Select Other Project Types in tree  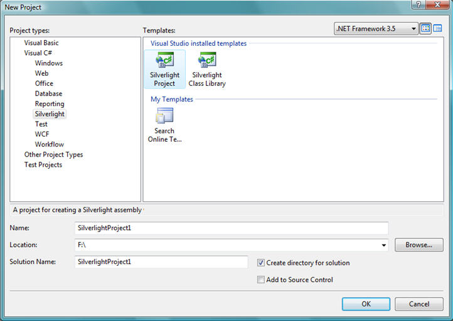point(53,154)
